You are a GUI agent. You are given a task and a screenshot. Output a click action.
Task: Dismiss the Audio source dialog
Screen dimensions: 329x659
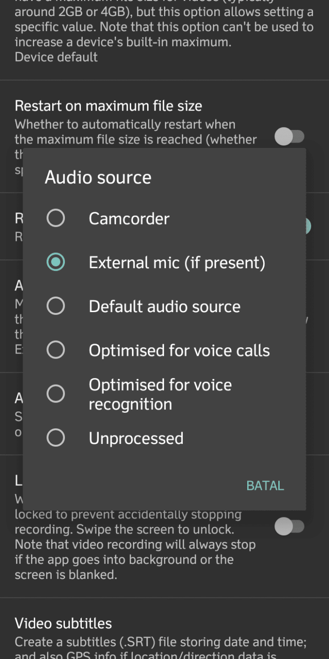(265, 485)
